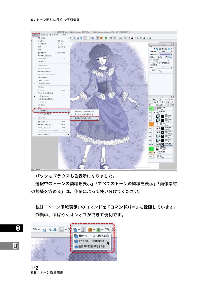This screenshot has width=208, height=292.
Task: Open 回転・反転(V) submenu
Action: (51, 38)
